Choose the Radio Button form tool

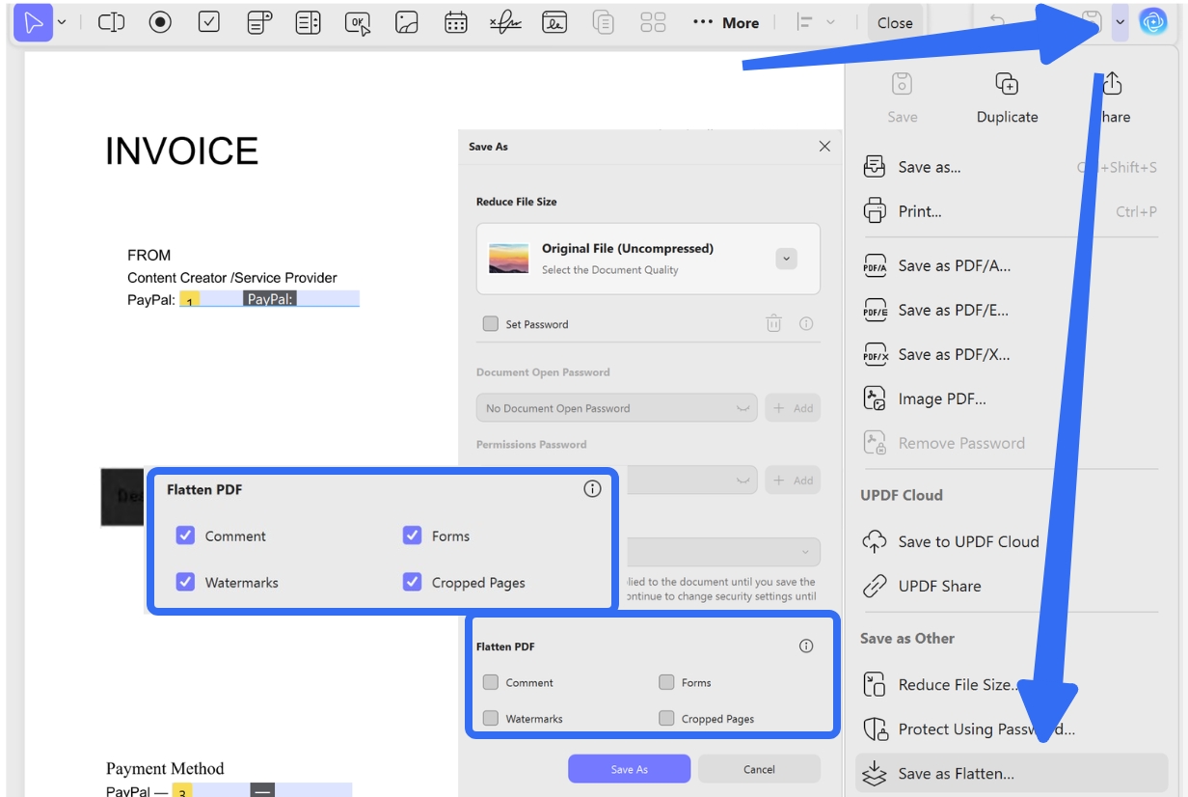(x=161, y=22)
